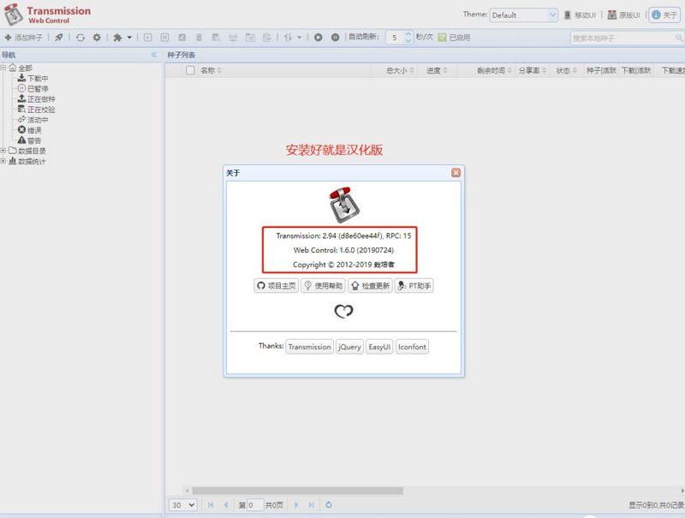Image resolution: width=685 pixels, height=518 pixels.
Task: Close the 关于 about dialog
Action: click(456, 172)
